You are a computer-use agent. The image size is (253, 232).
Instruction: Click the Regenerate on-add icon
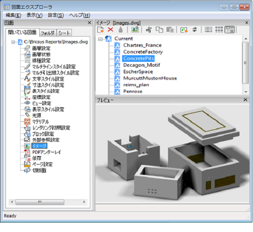point(184,30)
